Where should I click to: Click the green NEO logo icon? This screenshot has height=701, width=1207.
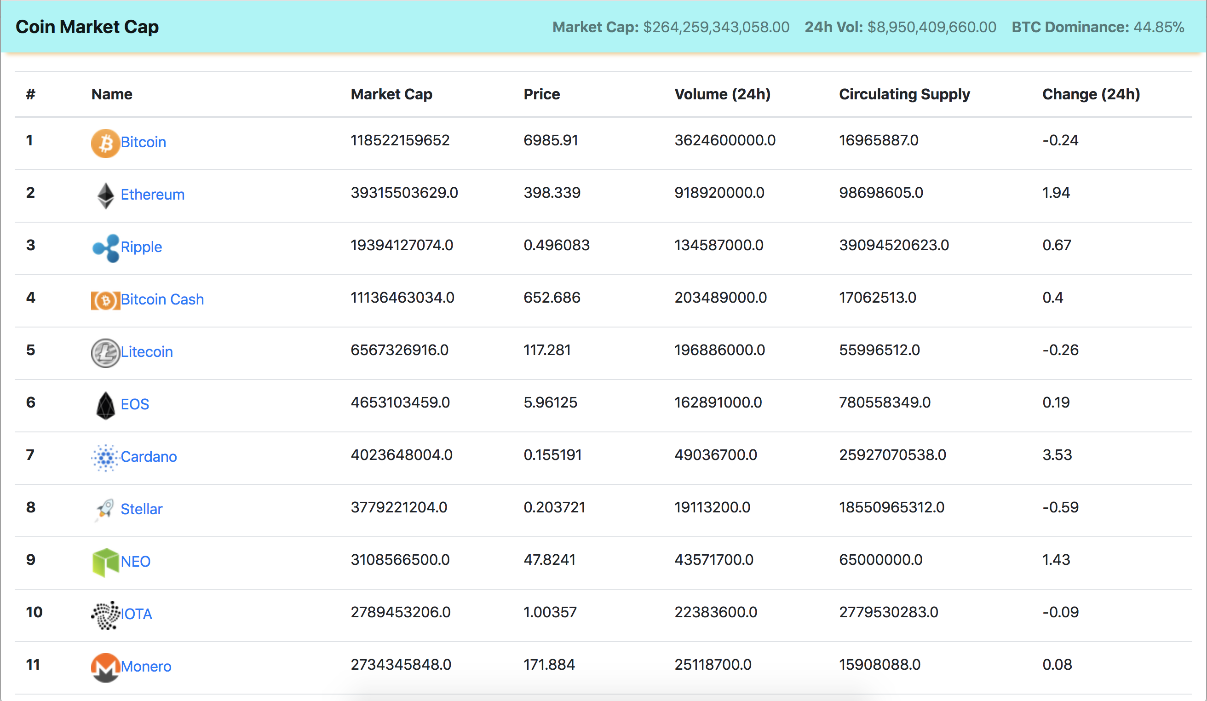[x=105, y=562]
